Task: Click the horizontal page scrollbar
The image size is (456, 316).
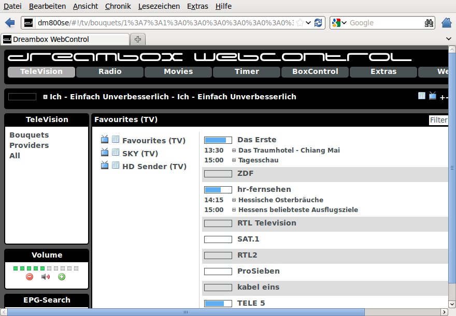Action: click(x=186, y=312)
